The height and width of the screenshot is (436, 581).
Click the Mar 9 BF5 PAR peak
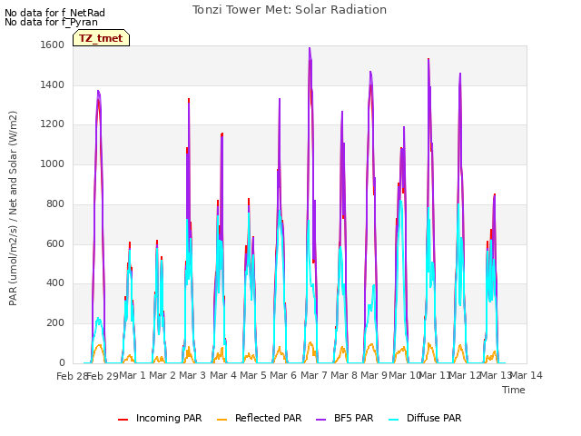(370, 73)
